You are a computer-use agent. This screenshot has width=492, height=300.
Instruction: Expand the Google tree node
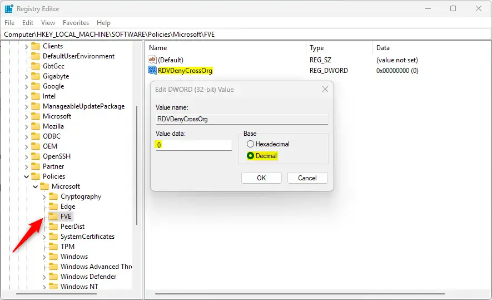(26, 87)
